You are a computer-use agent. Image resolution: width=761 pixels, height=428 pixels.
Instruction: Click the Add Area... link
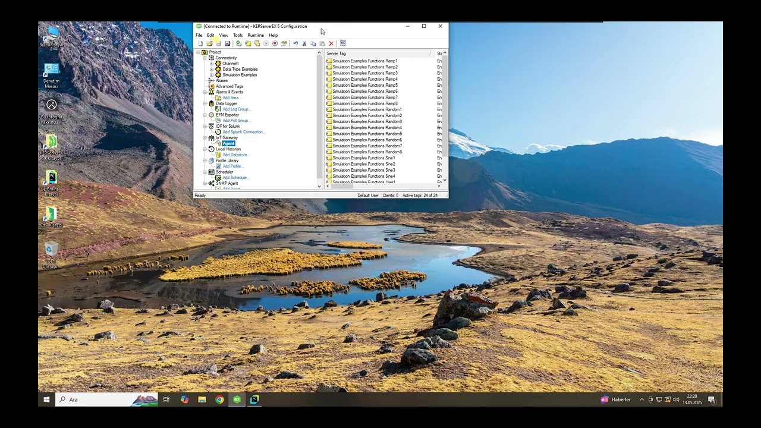coord(231,98)
